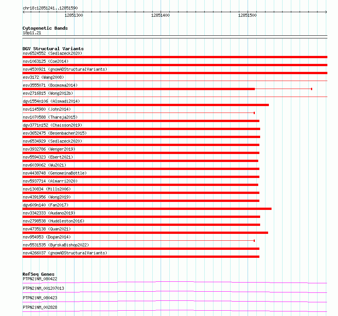
Task: Open the nsv5594323 (Ebert2021) label
Action: point(48,157)
